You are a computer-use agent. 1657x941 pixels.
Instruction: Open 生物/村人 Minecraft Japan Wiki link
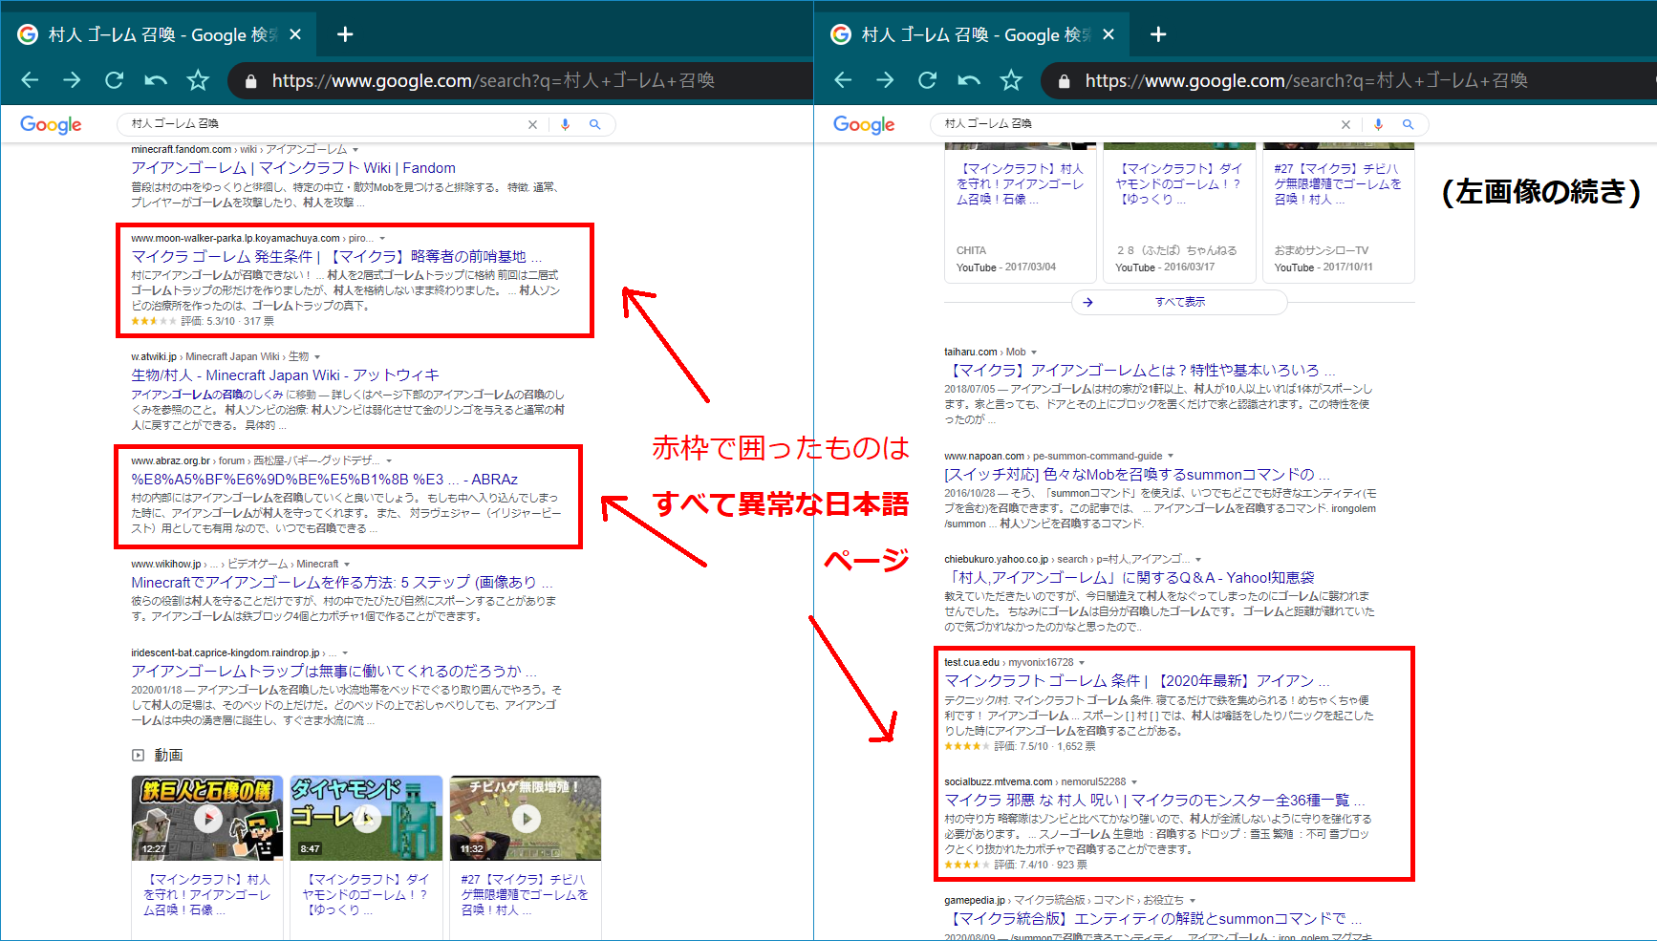point(285,375)
